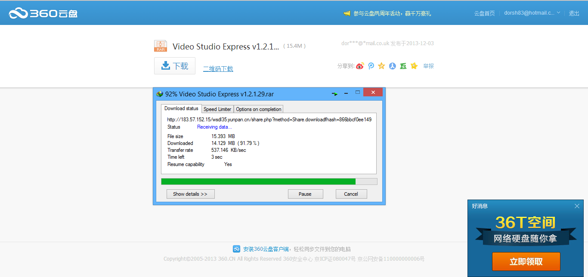Click the IDM globe icon in dialog title
Image resolution: width=588 pixels, height=277 pixels.
(x=160, y=94)
